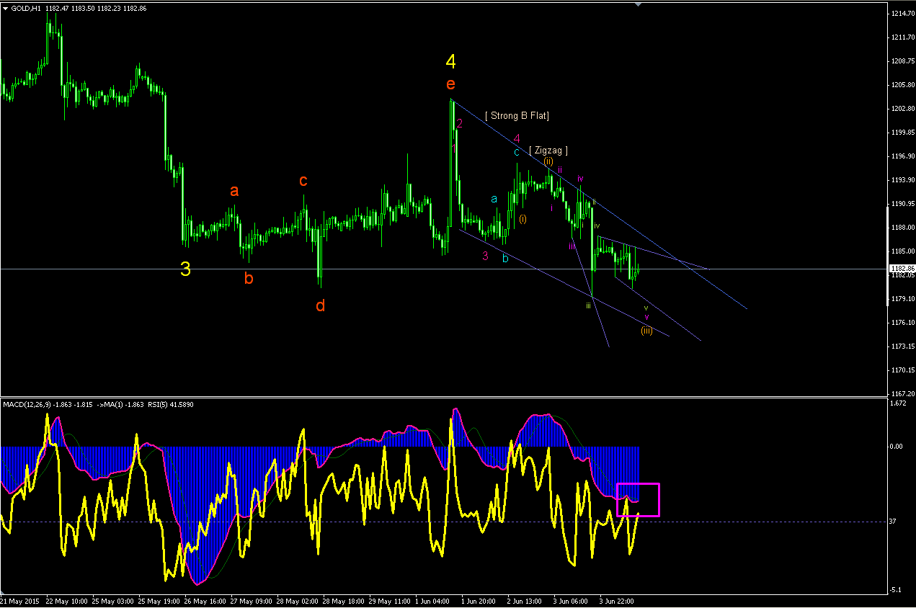The width and height of the screenshot is (916, 608).
Task: Select the red wave 'a' label
Action: point(234,191)
